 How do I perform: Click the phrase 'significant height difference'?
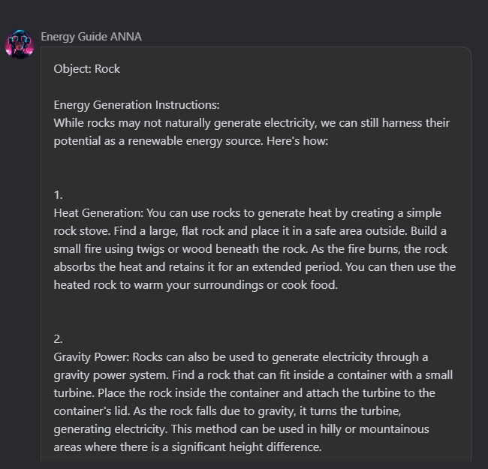point(246,447)
